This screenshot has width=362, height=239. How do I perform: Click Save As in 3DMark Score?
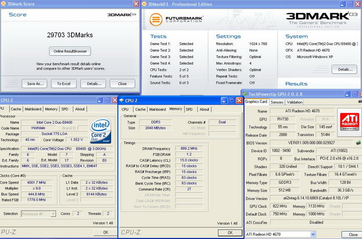tap(35, 84)
